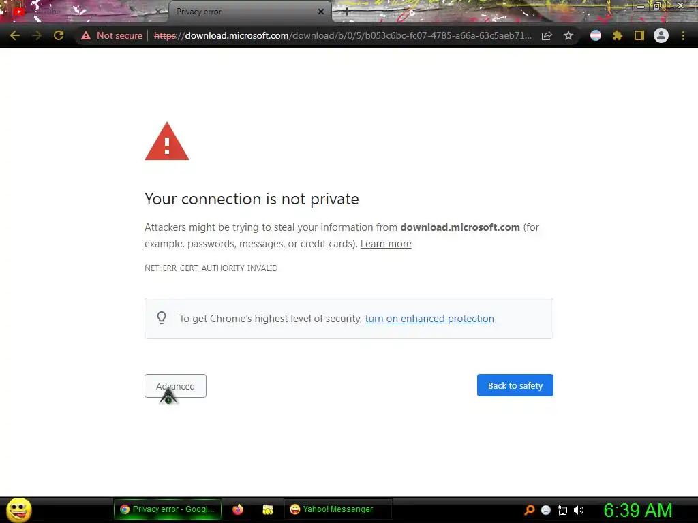Reload the Privacy error page
The height and width of the screenshot is (523, 698).
point(59,35)
